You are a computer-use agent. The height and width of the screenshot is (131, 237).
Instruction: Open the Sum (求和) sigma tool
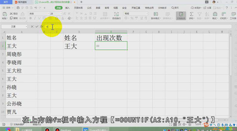(x=191, y=16)
